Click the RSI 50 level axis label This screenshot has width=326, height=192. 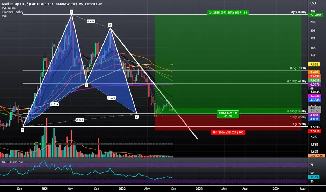click(x=312, y=173)
